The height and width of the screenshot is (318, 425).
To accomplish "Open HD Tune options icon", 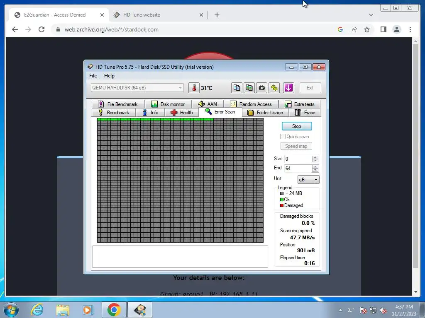I will pyautogui.click(x=274, y=88).
